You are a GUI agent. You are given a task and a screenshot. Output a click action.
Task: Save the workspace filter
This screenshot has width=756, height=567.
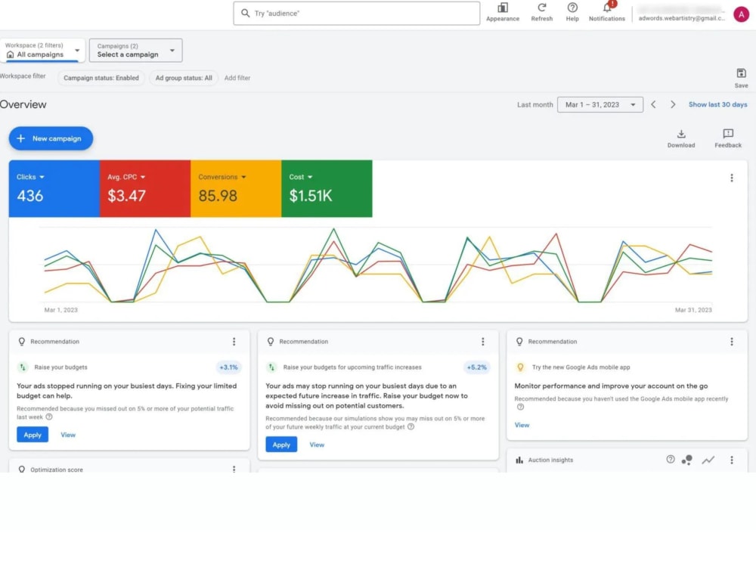(x=741, y=78)
